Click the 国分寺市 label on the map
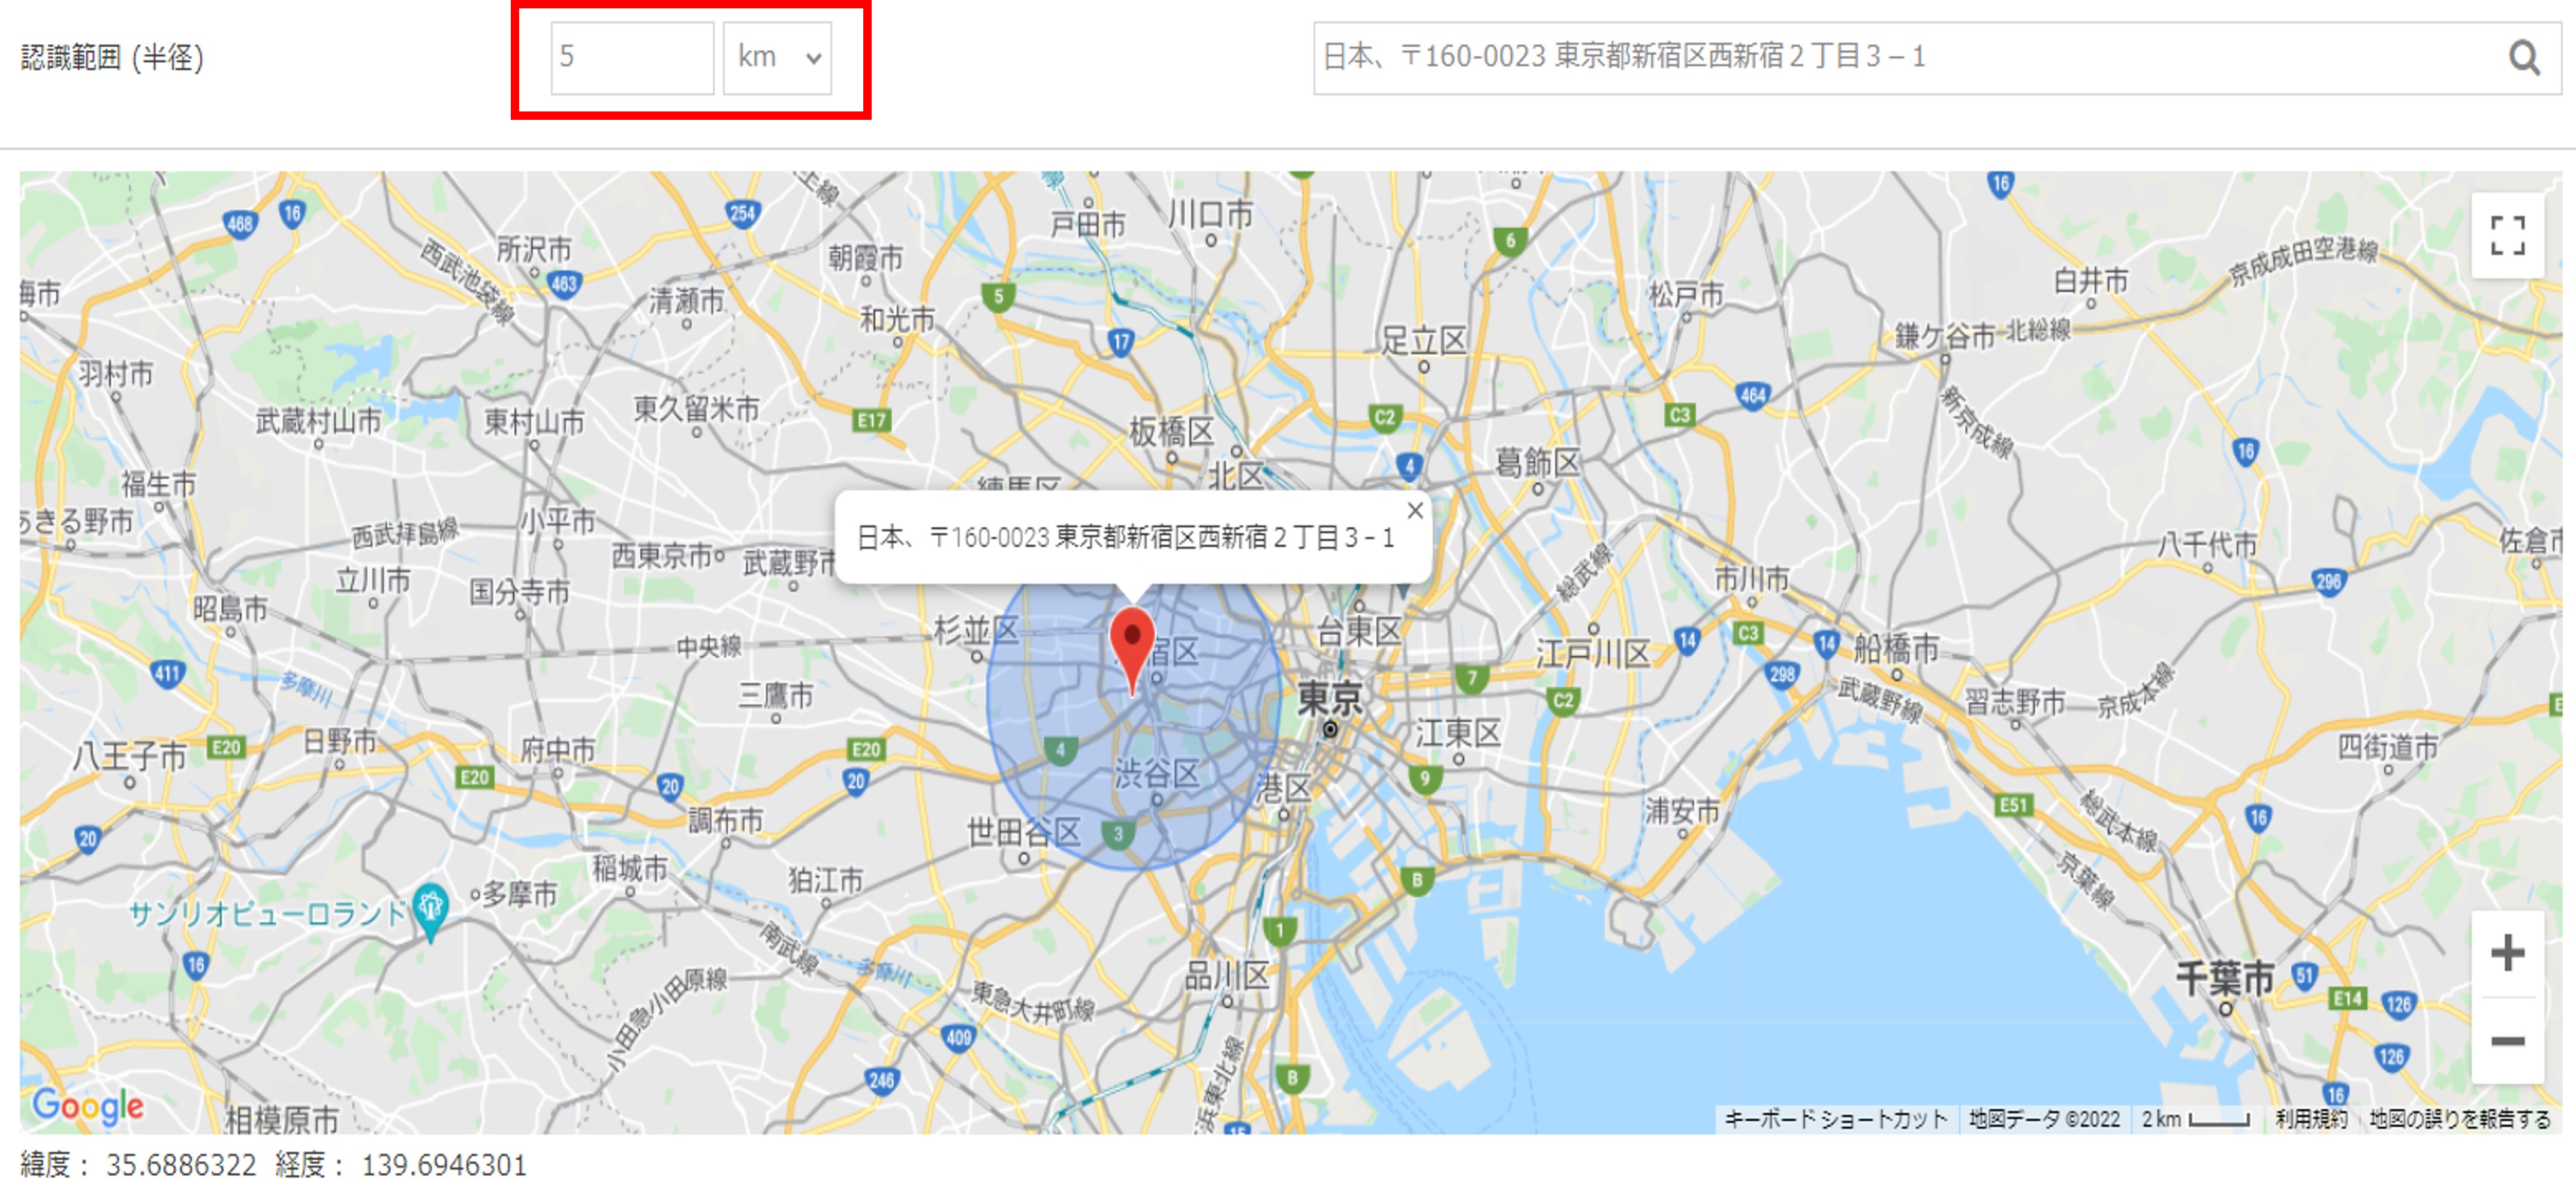Viewport: 2576px width, 1189px height. point(520,593)
